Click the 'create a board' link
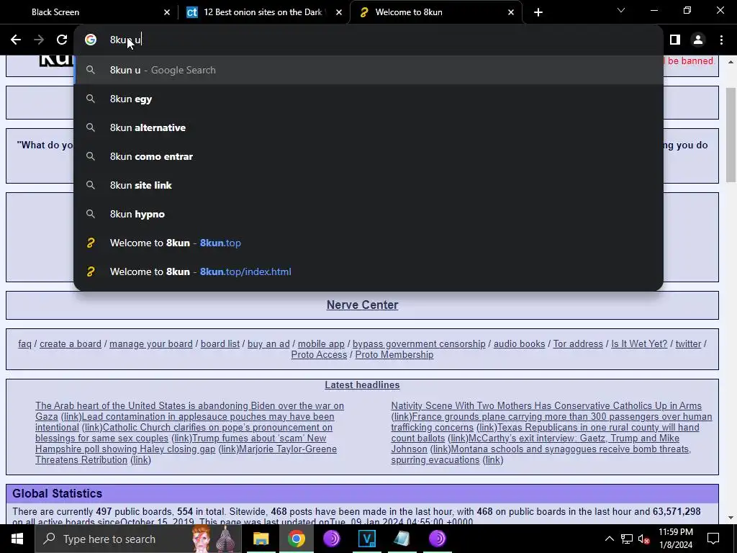Screen dimensions: 737x553 [71, 343]
